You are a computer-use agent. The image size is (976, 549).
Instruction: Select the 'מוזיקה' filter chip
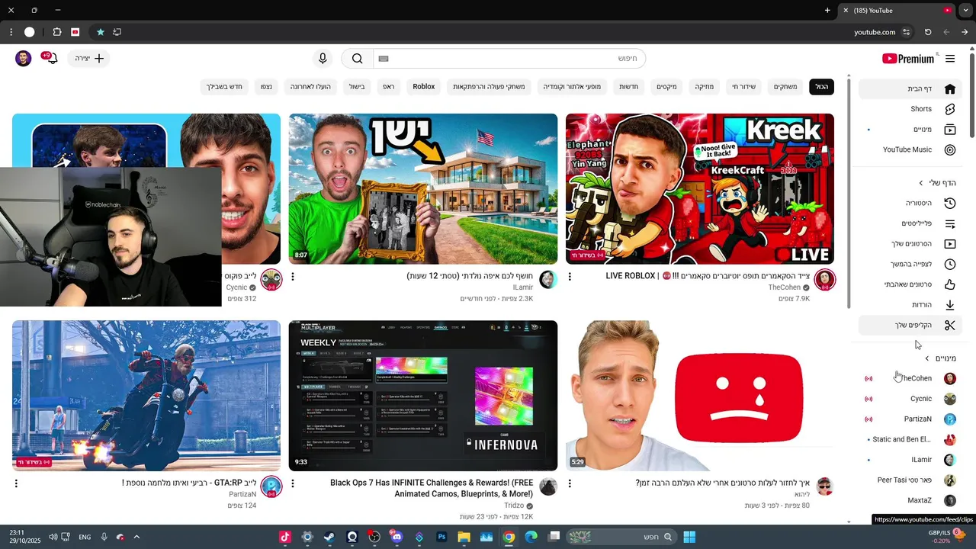(x=704, y=87)
